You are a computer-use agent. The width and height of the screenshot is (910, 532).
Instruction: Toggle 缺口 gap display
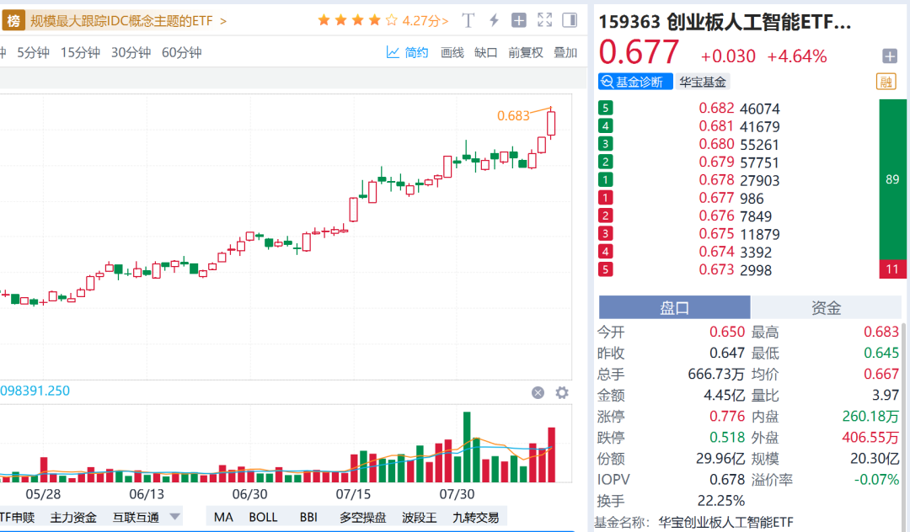(x=486, y=53)
